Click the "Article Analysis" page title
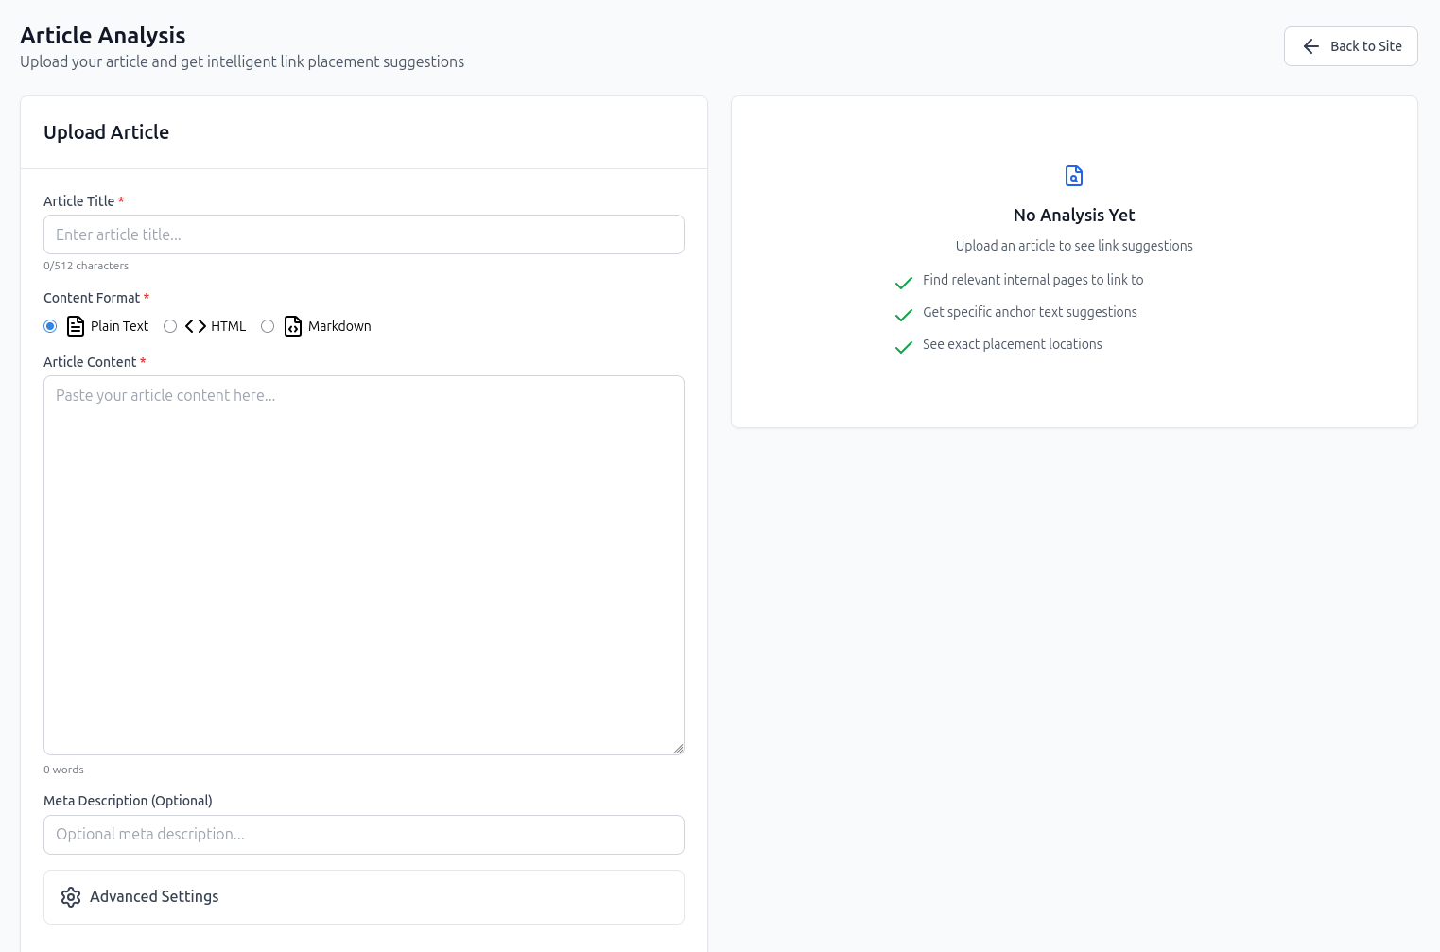Image resolution: width=1440 pixels, height=952 pixels. (x=103, y=36)
